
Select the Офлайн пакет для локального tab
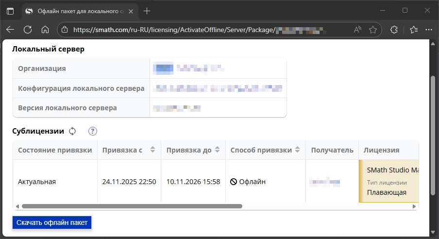pyautogui.click(x=80, y=11)
